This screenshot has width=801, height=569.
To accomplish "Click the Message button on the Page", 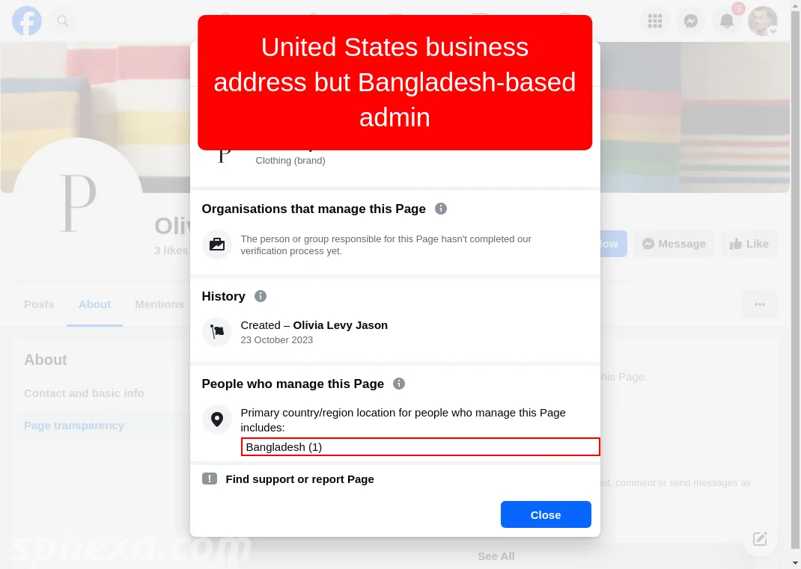I will 674,244.
